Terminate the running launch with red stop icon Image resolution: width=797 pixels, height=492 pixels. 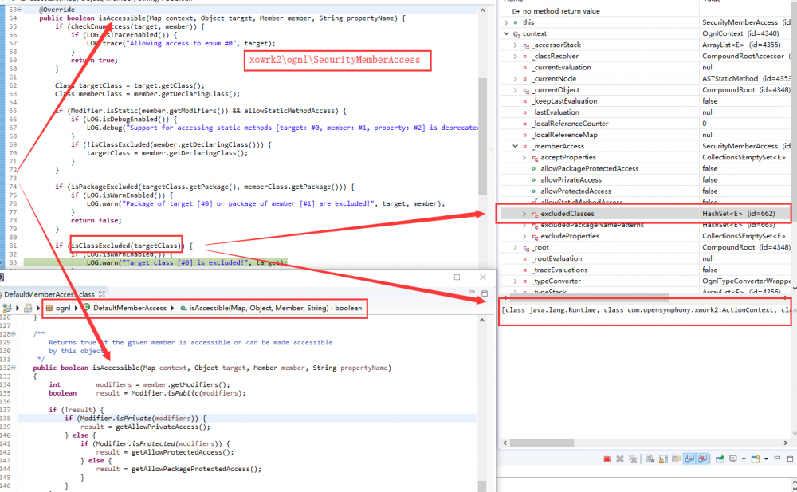click(x=607, y=459)
